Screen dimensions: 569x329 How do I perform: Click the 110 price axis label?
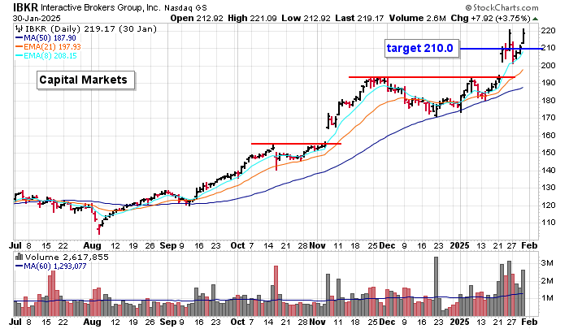click(549, 223)
